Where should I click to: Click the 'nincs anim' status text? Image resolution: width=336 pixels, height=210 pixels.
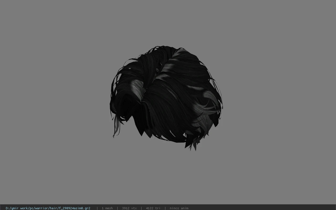click(179, 208)
